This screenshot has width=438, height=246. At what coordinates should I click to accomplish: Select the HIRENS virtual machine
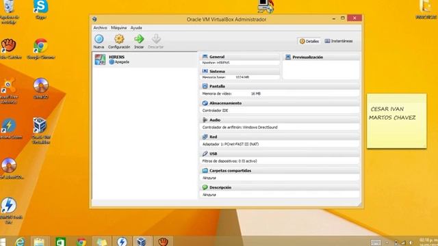(x=144, y=59)
